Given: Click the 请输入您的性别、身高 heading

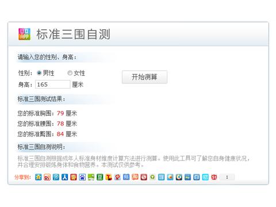Looking at the screenshot, I should [47, 57].
